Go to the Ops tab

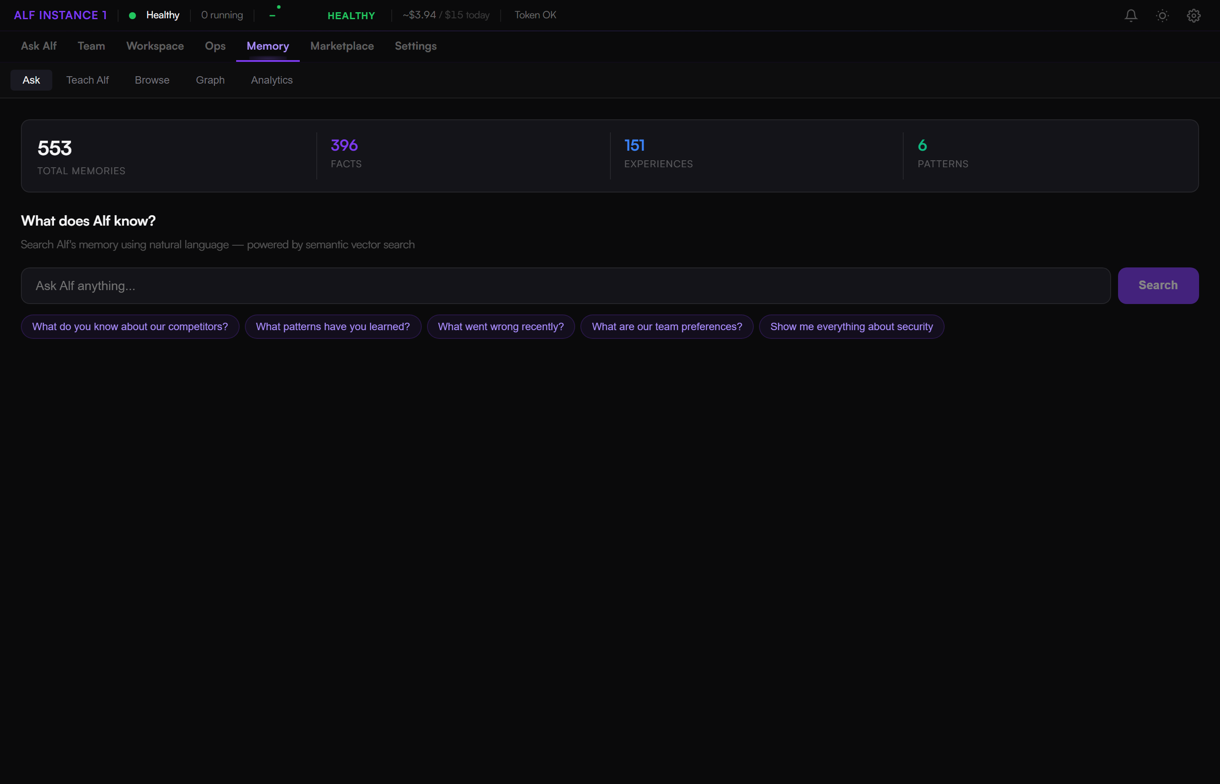pos(215,46)
